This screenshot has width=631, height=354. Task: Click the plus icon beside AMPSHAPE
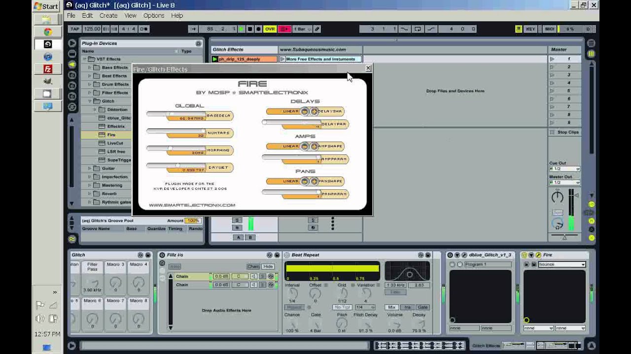(x=314, y=147)
